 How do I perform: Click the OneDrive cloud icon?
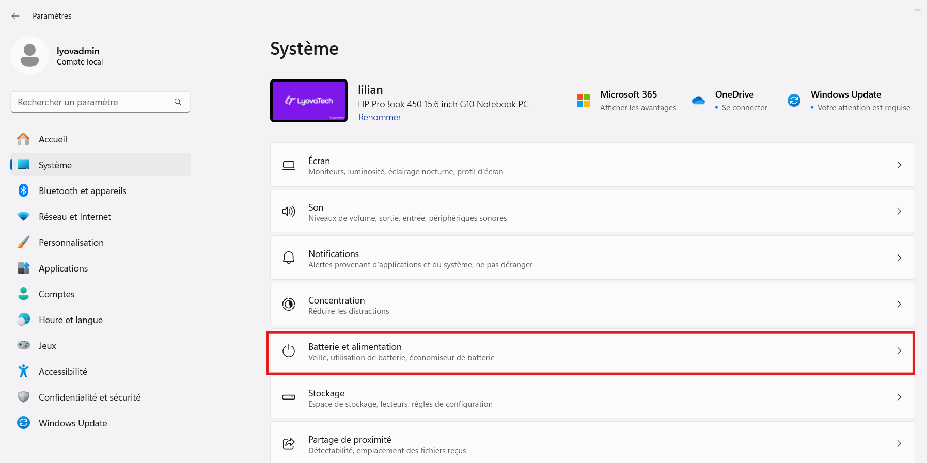pos(698,101)
